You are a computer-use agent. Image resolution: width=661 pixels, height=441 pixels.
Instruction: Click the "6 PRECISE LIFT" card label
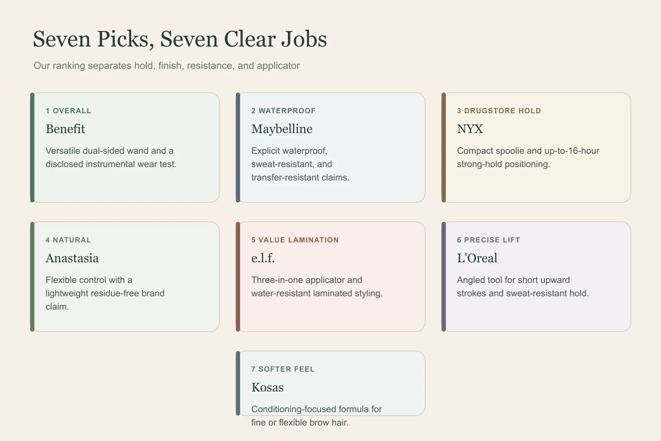click(488, 240)
